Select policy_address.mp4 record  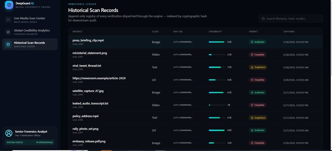click(x=195, y=118)
